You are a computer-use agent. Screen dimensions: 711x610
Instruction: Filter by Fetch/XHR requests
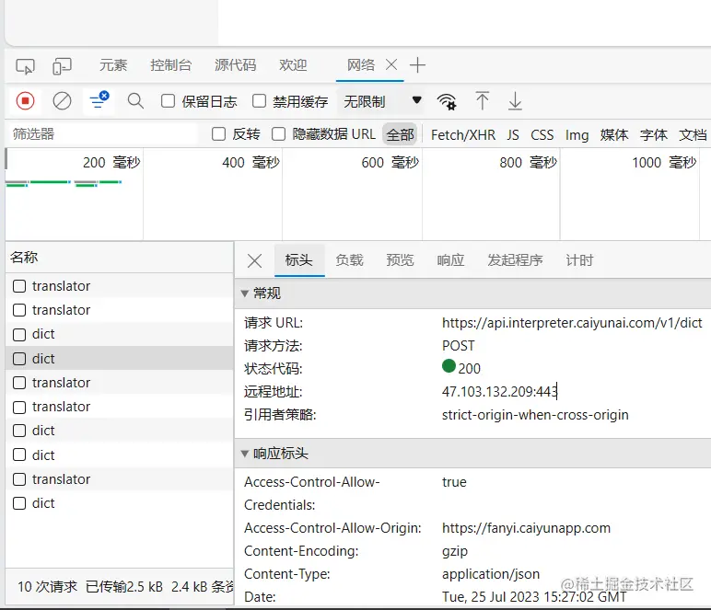point(463,135)
